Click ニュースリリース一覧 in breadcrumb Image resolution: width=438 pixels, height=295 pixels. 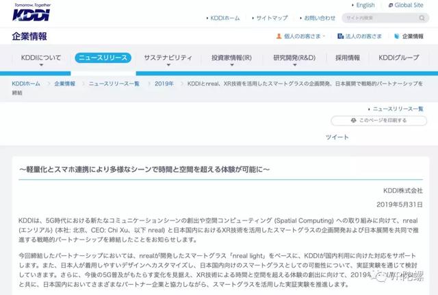114,84
